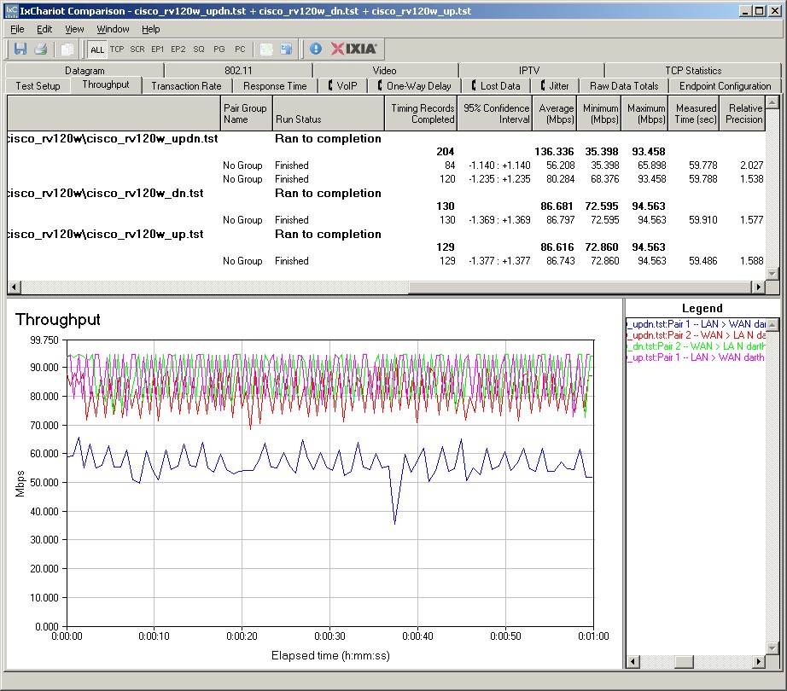This screenshot has width=787, height=691.
Task: Click the Save toolbar icon
Action: pos(20,49)
